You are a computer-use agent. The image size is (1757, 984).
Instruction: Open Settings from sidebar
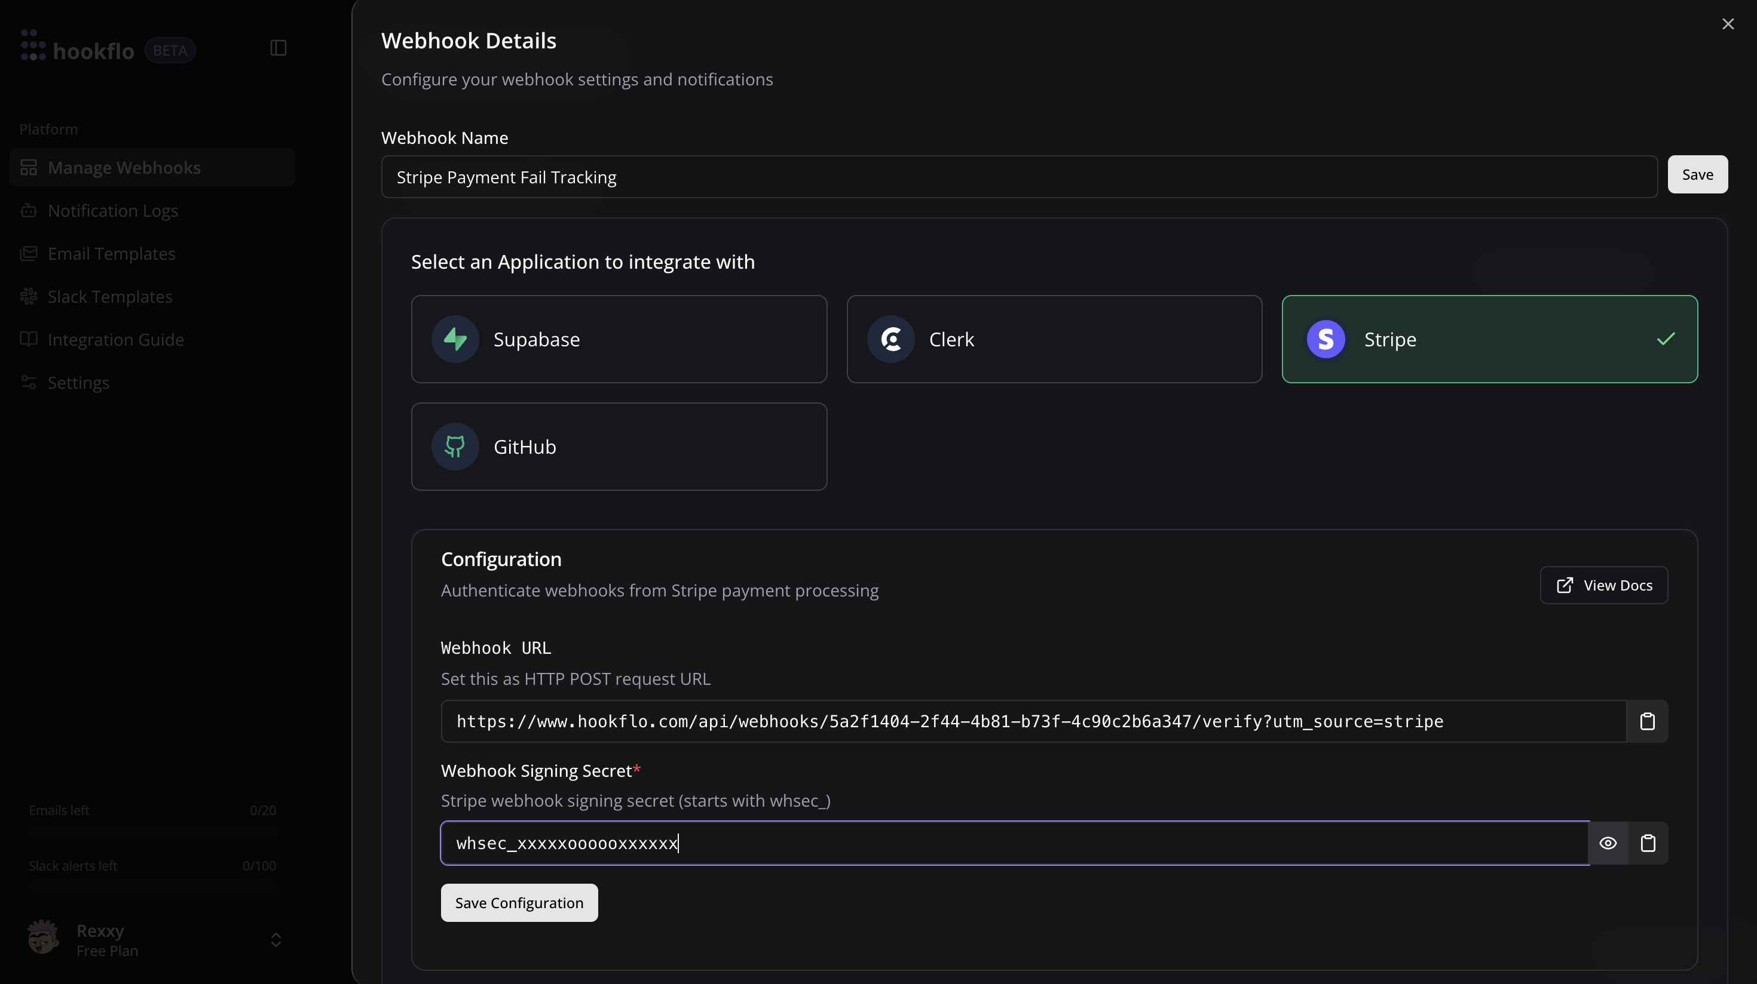(78, 382)
